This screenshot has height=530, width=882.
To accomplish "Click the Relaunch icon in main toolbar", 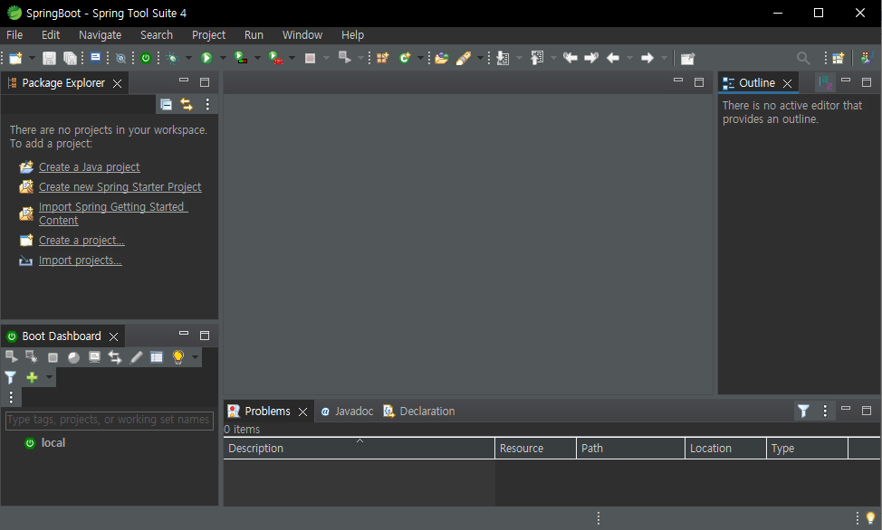I will point(344,57).
